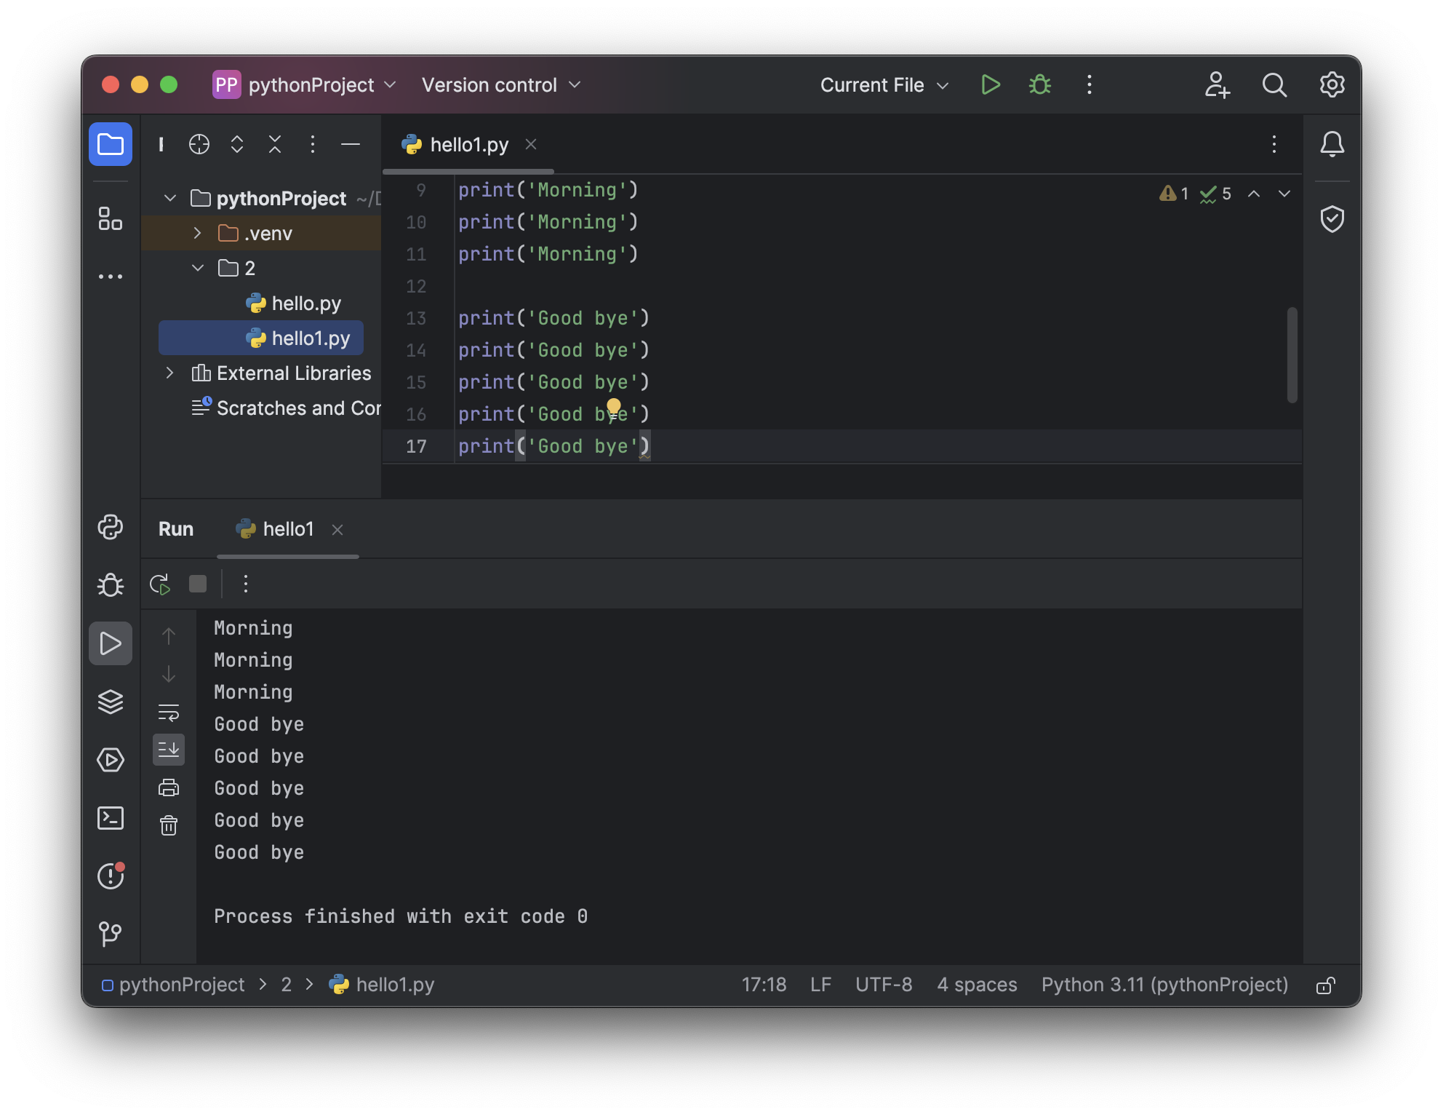
Task: Open hello.py in the project tree
Action: click(305, 303)
